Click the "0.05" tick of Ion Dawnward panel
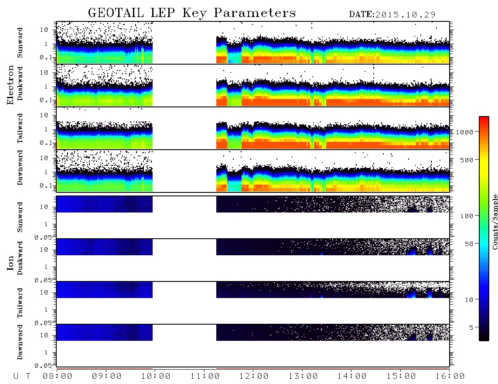The height and width of the screenshot is (384, 498). (x=43, y=366)
